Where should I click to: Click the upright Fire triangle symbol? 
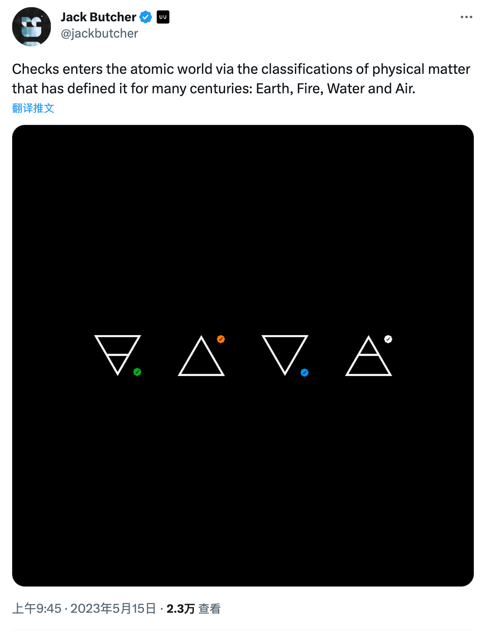201,356
